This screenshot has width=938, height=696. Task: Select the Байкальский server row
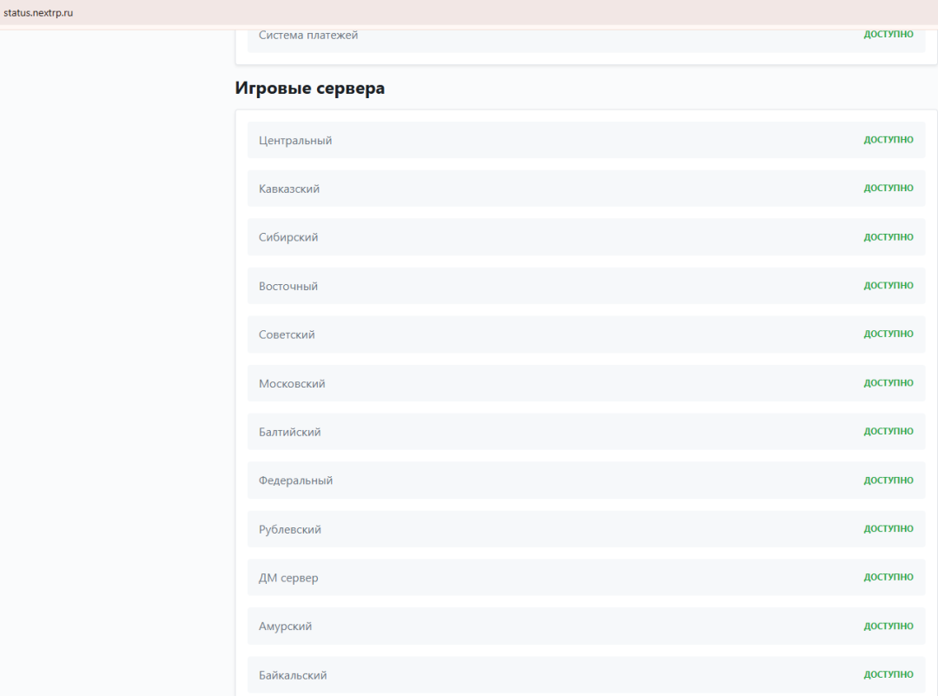pyautogui.click(x=293, y=676)
